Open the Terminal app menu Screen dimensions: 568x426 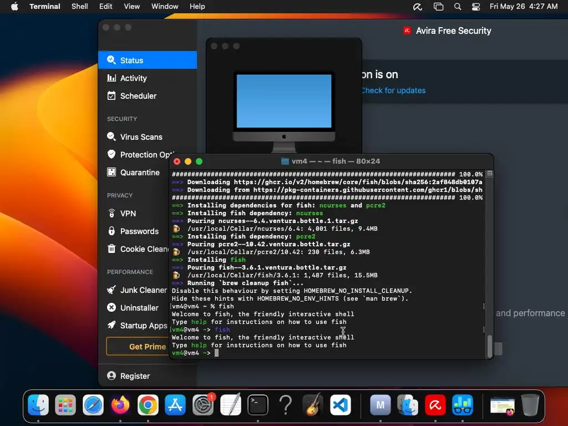tap(45, 7)
